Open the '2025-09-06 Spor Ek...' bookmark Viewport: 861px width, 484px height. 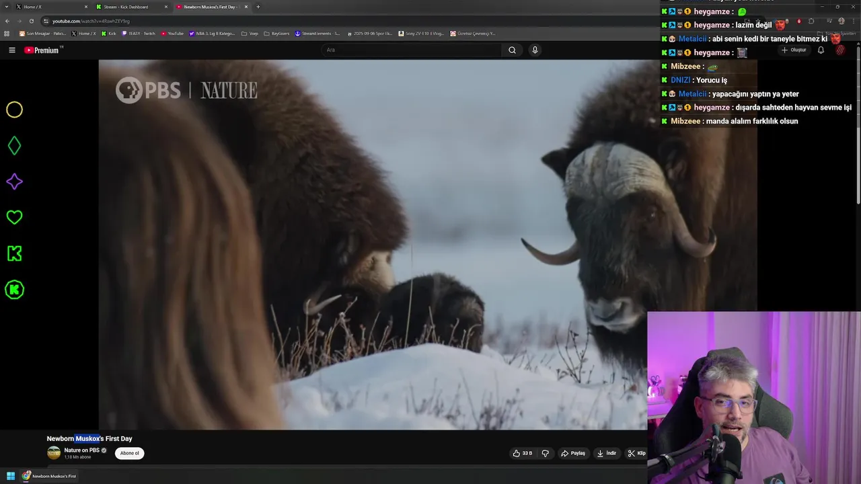pyautogui.click(x=369, y=33)
